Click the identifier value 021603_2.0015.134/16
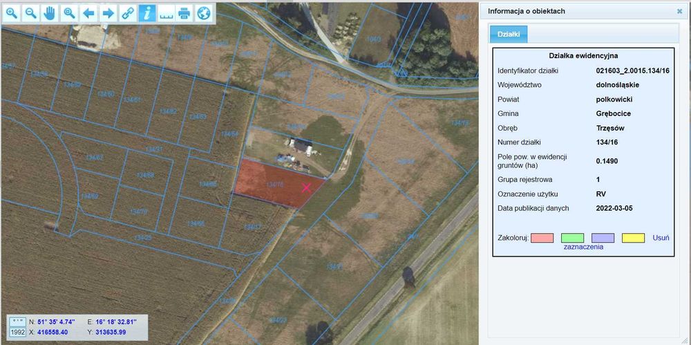This screenshot has width=691, height=345. (633, 71)
